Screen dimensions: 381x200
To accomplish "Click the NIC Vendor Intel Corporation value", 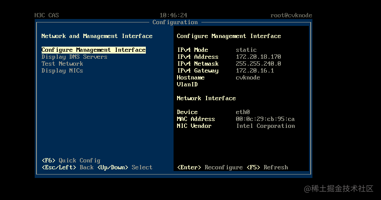I will [x=265, y=126].
